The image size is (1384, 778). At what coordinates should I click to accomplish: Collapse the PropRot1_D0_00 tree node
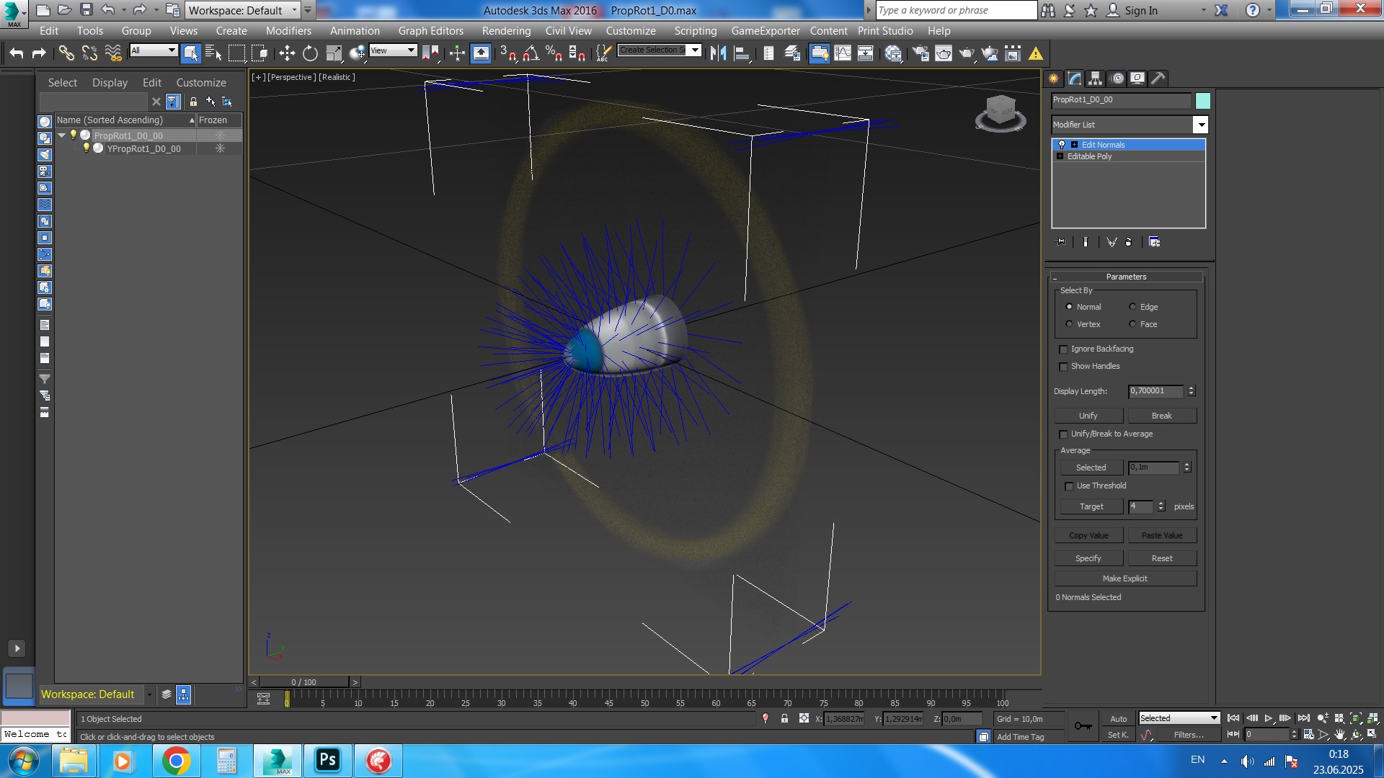(62, 135)
